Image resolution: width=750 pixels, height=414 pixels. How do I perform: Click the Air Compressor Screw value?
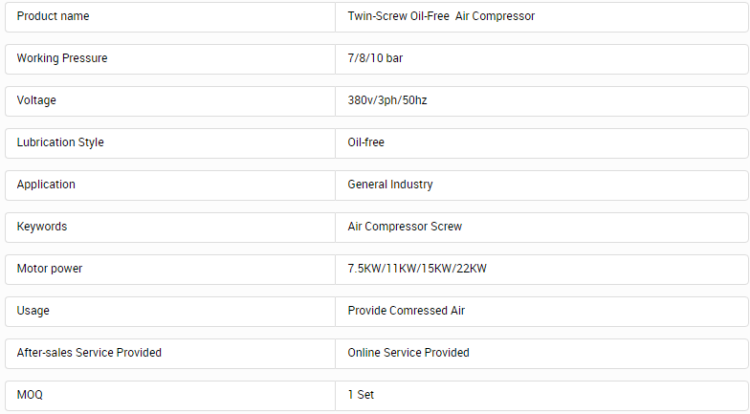click(405, 227)
